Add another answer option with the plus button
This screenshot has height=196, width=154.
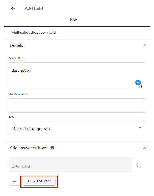coord(15,181)
